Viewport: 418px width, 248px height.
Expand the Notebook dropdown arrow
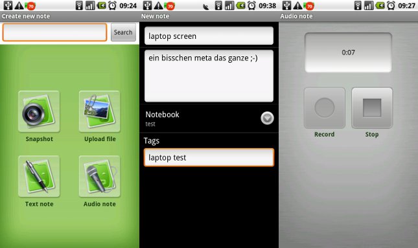(x=267, y=118)
